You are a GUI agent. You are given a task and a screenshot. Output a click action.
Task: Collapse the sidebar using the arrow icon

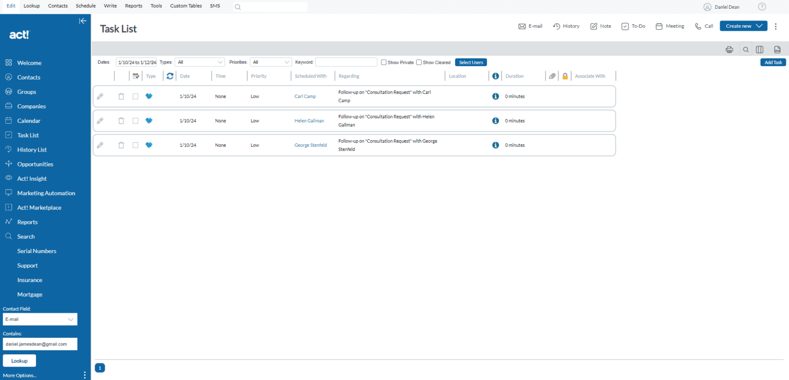point(83,21)
